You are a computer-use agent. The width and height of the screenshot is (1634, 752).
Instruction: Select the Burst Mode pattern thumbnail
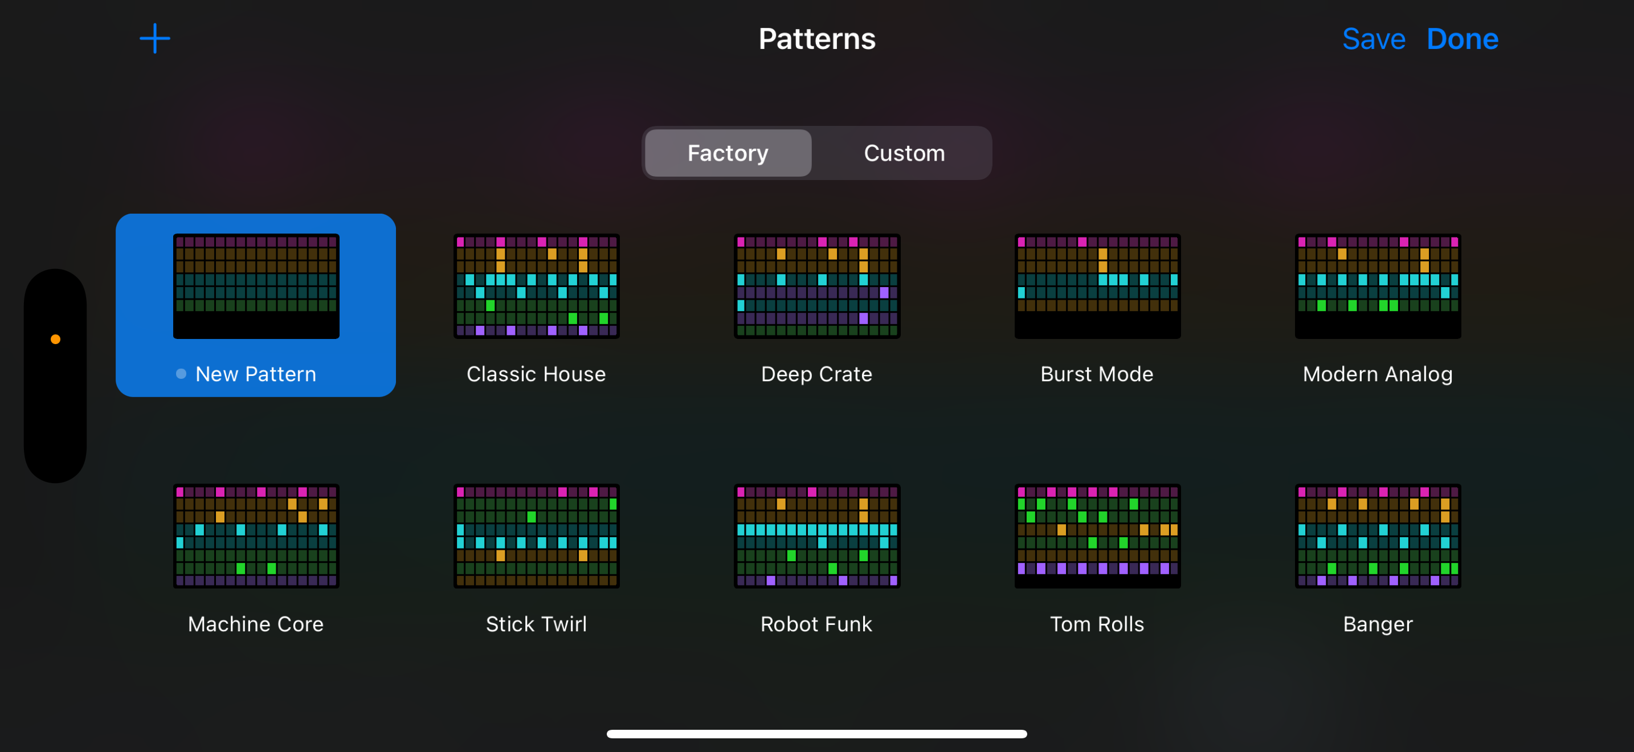[x=1097, y=286]
